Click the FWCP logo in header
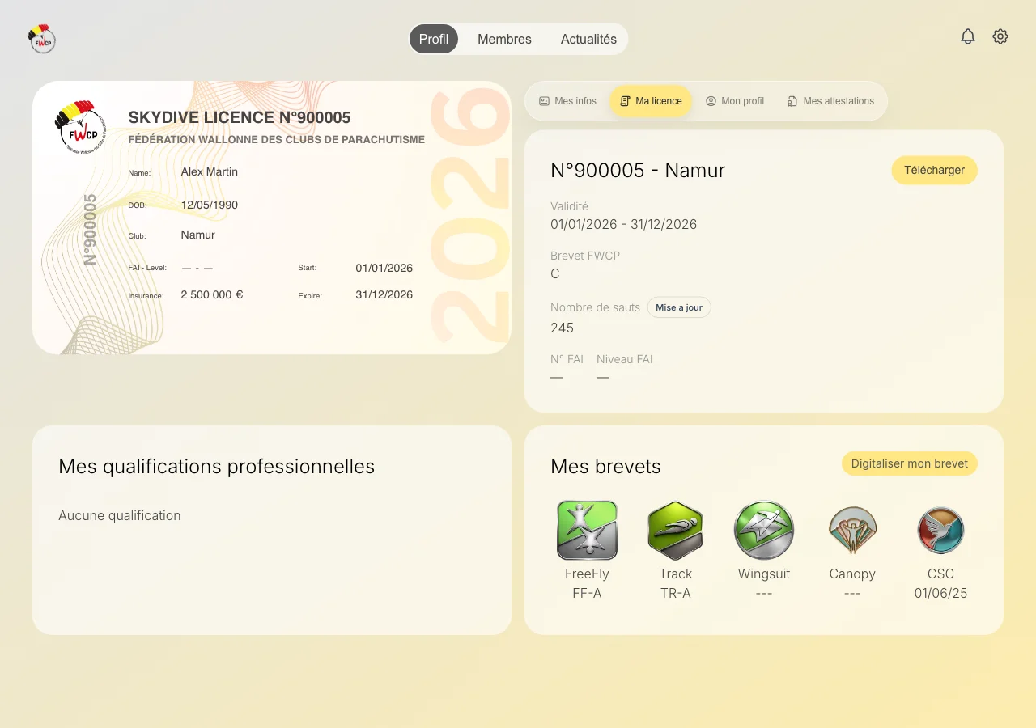Viewport: 1036px width, 728px height. [41, 39]
